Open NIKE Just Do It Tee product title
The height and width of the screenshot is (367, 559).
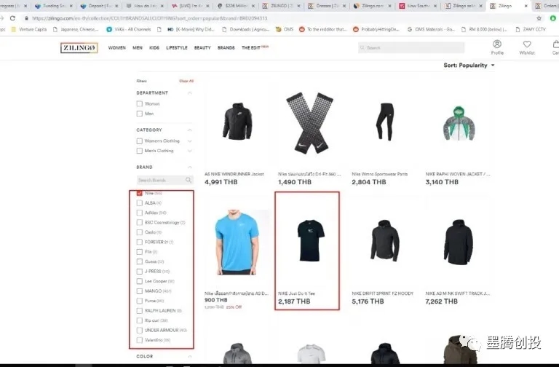coord(297,293)
